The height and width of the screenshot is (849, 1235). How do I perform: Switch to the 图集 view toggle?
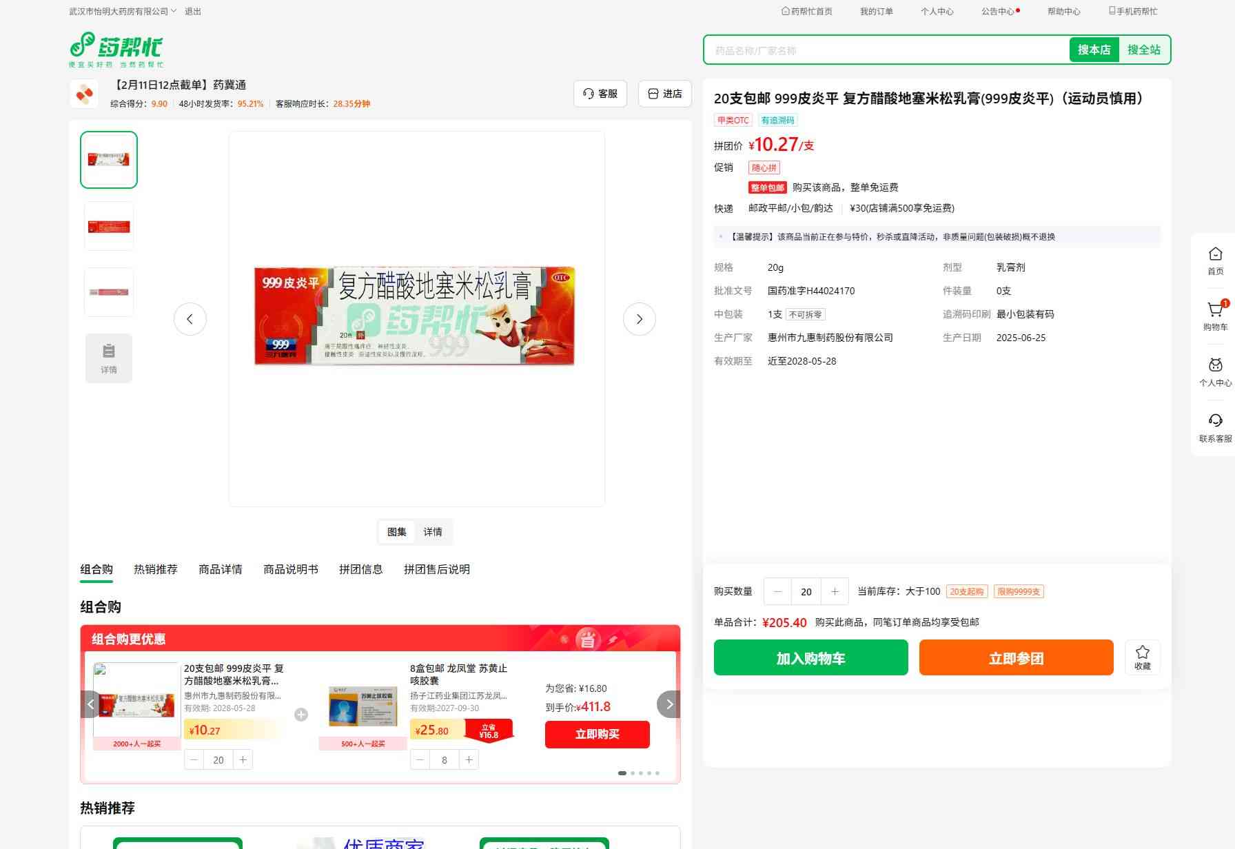point(397,532)
